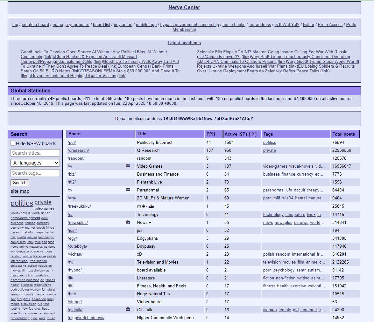Open the /random/ board link
This screenshot has width=374, height=322.
point(76,158)
